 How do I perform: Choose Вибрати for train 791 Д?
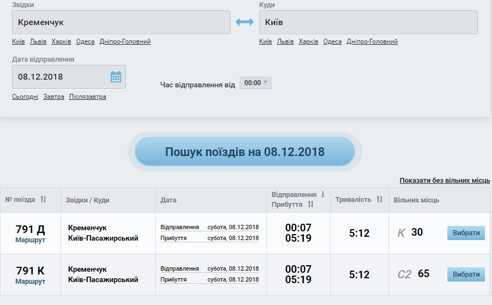[466, 233]
